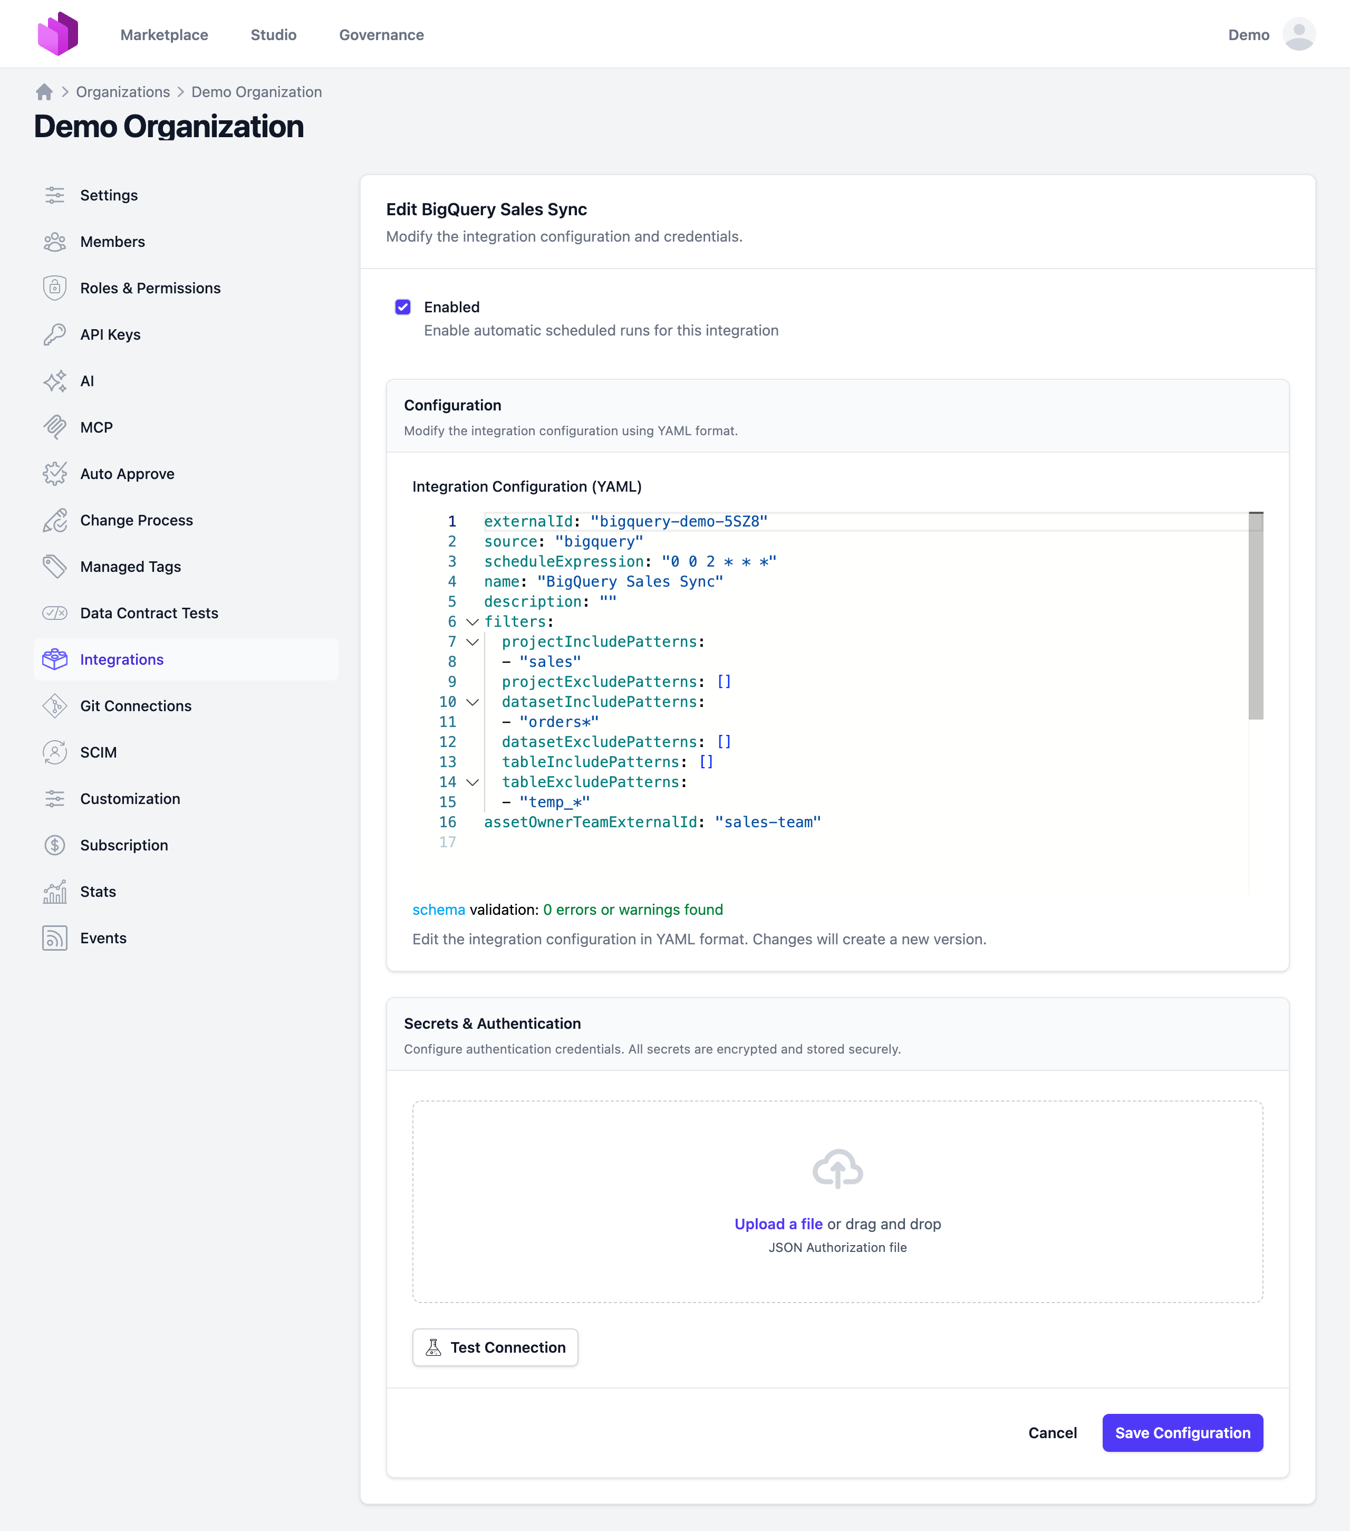Open the AI sparkles icon
Image resolution: width=1350 pixels, height=1531 pixels.
tap(55, 381)
